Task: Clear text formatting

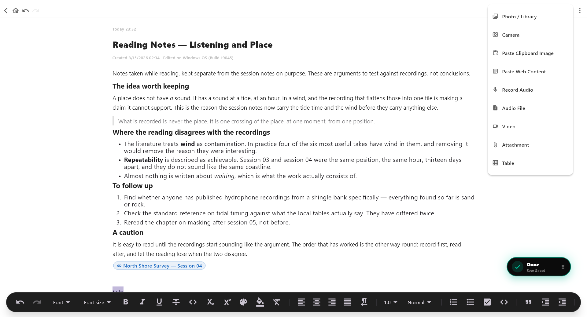Action: click(x=277, y=302)
